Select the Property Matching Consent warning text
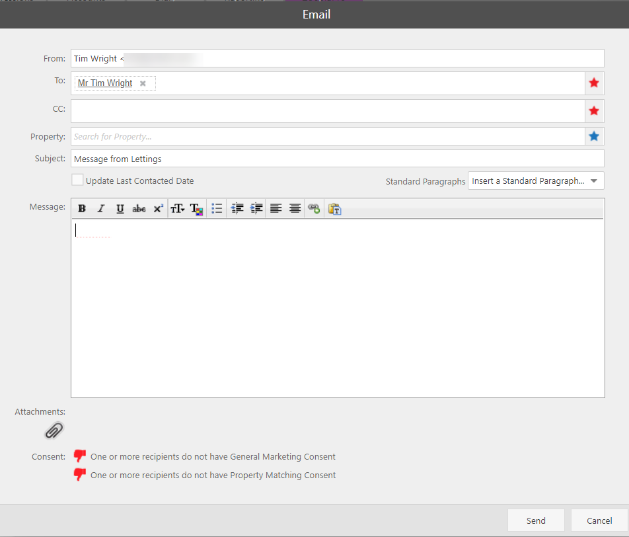The height and width of the screenshot is (537, 629). coord(213,475)
